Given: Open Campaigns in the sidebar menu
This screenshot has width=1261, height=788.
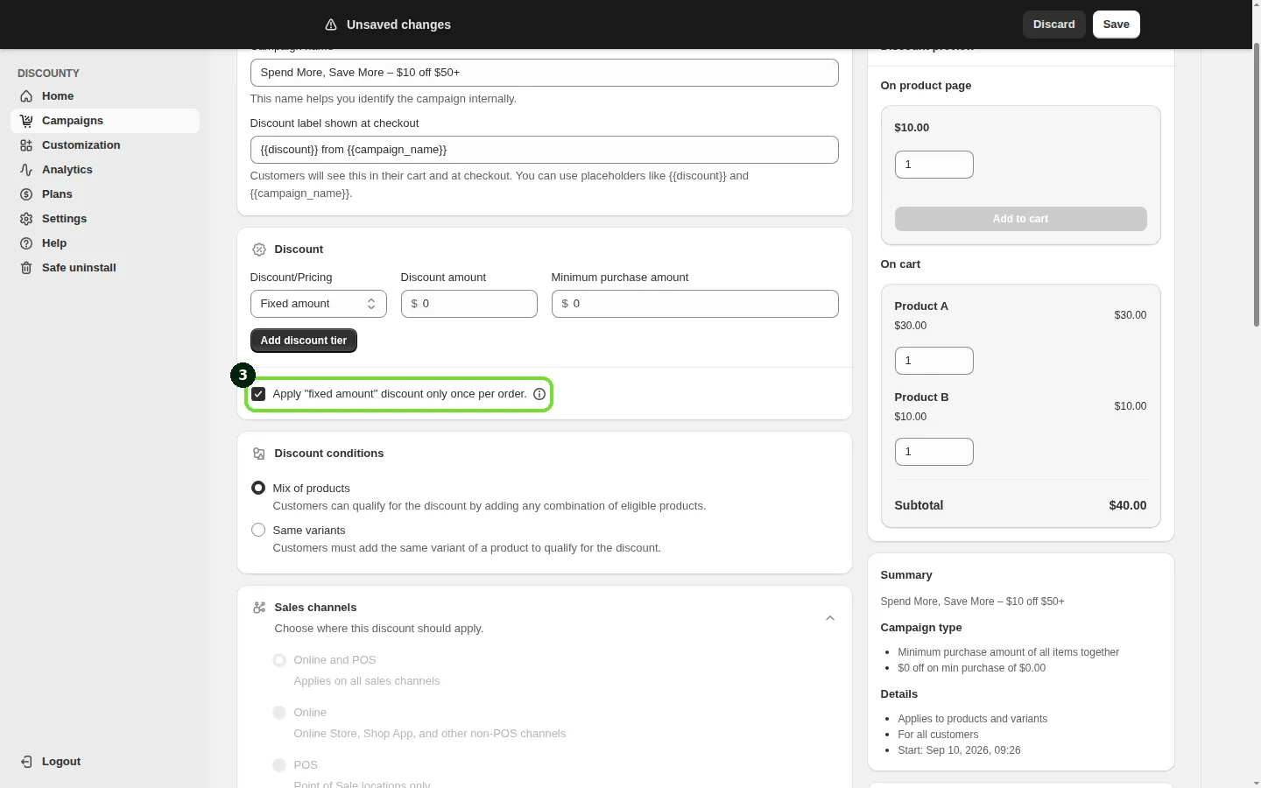Looking at the screenshot, I should [105, 121].
